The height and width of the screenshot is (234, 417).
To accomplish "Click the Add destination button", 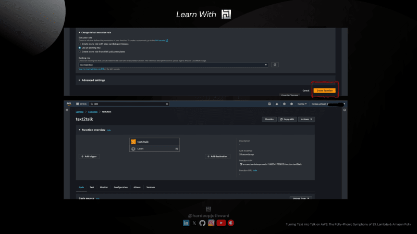I will point(217,157).
